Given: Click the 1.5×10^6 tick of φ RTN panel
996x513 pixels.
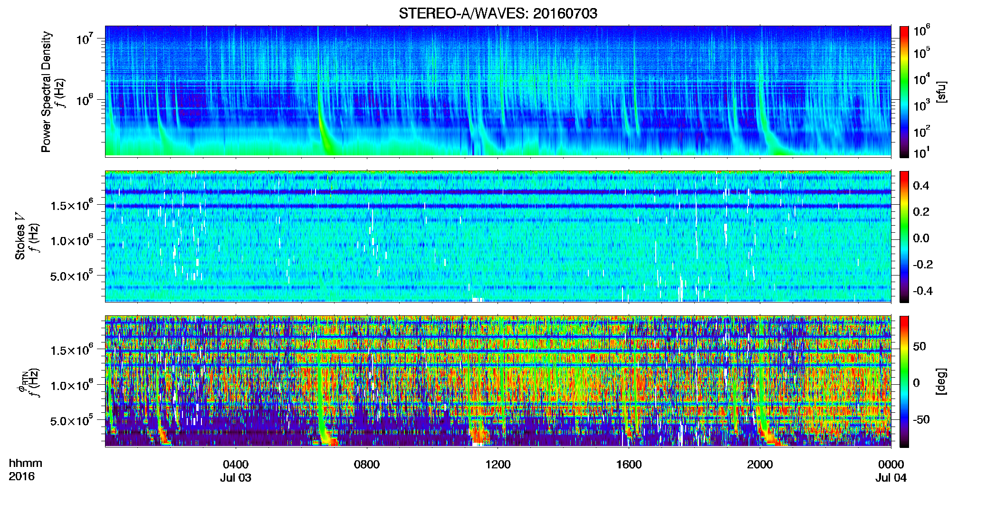Looking at the screenshot, I should point(72,350).
